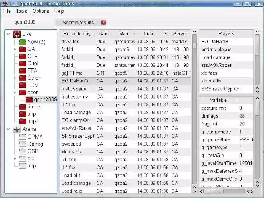
Task: Collapse the Live tree node
Action: [x=8, y=34]
